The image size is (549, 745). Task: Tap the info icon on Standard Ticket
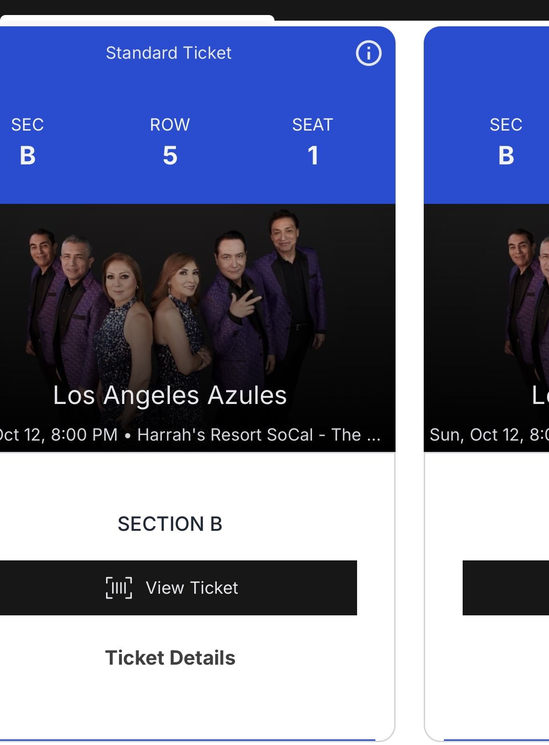click(368, 53)
